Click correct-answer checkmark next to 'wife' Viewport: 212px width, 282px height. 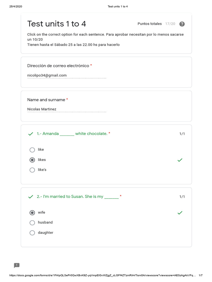tap(180, 213)
